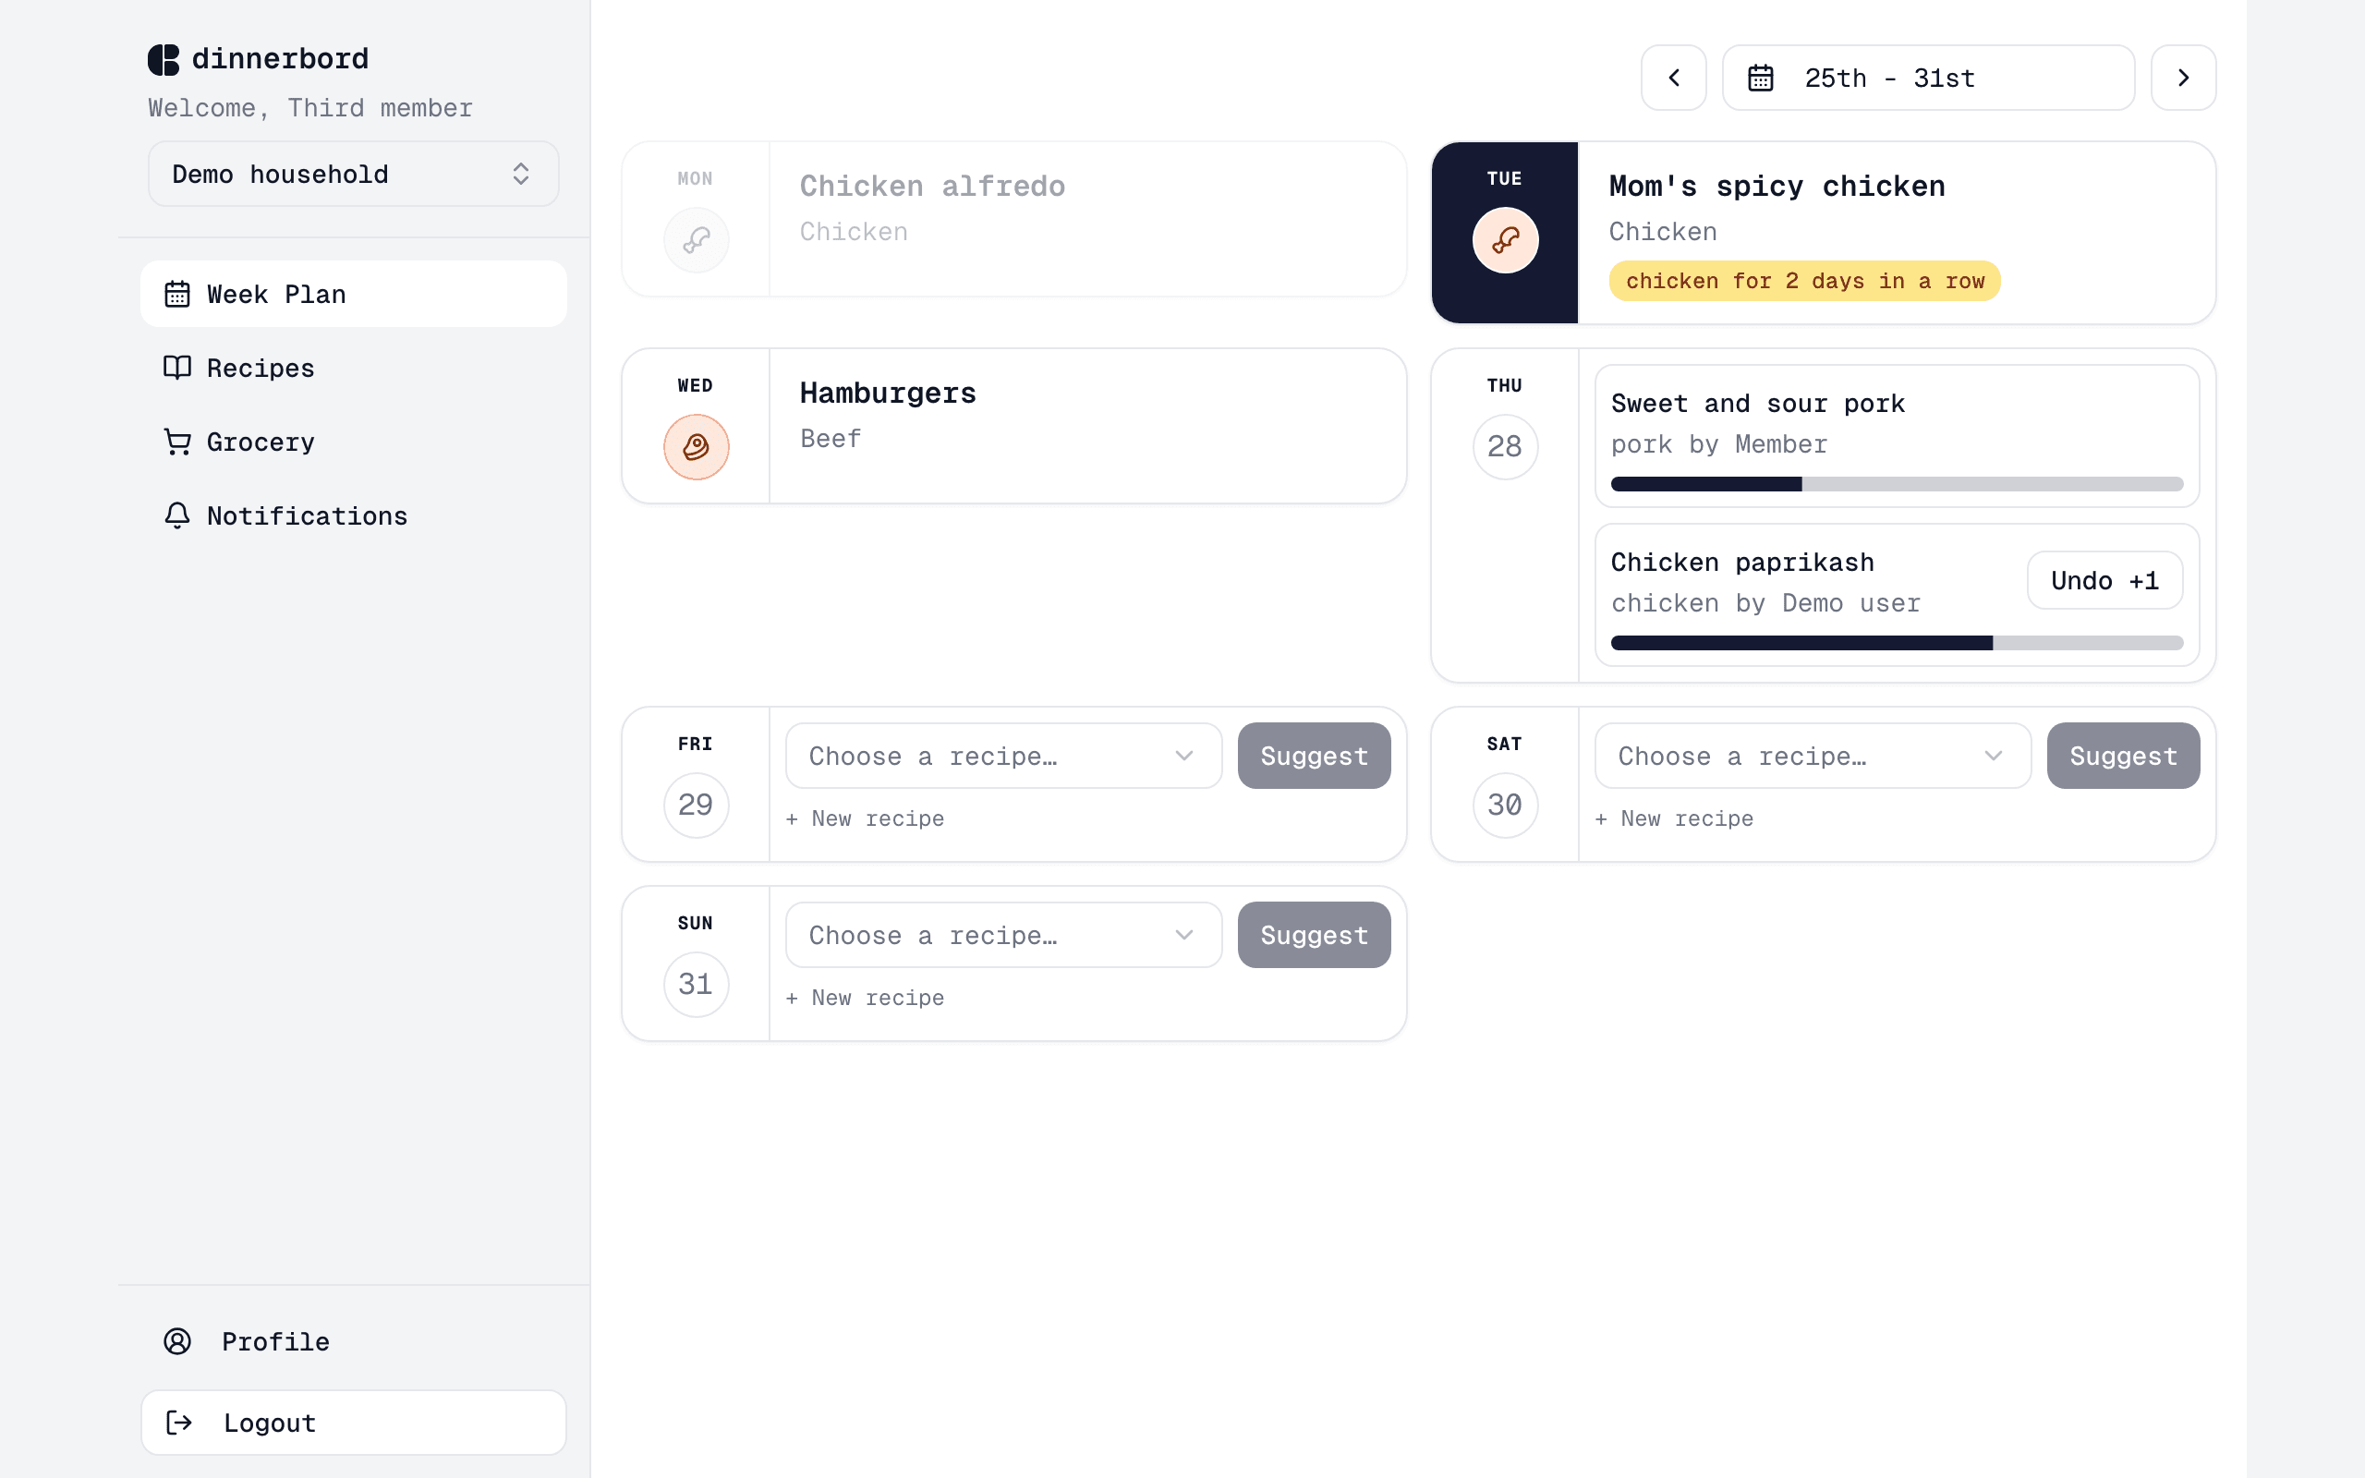Click the dinnerbord logo icon
This screenshot has width=2365, height=1478.
(164, 60)
